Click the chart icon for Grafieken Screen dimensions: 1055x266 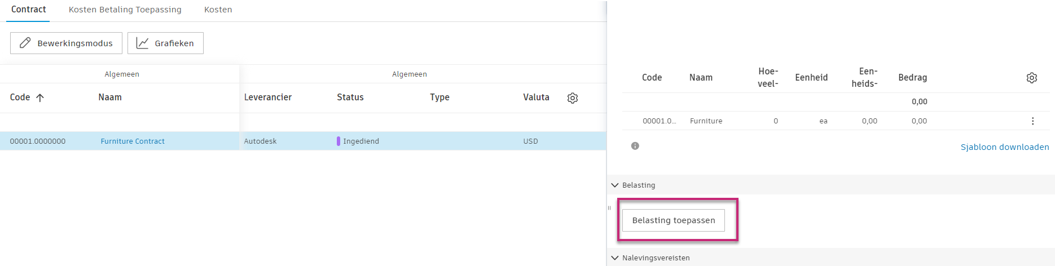(x=143, y=43)
